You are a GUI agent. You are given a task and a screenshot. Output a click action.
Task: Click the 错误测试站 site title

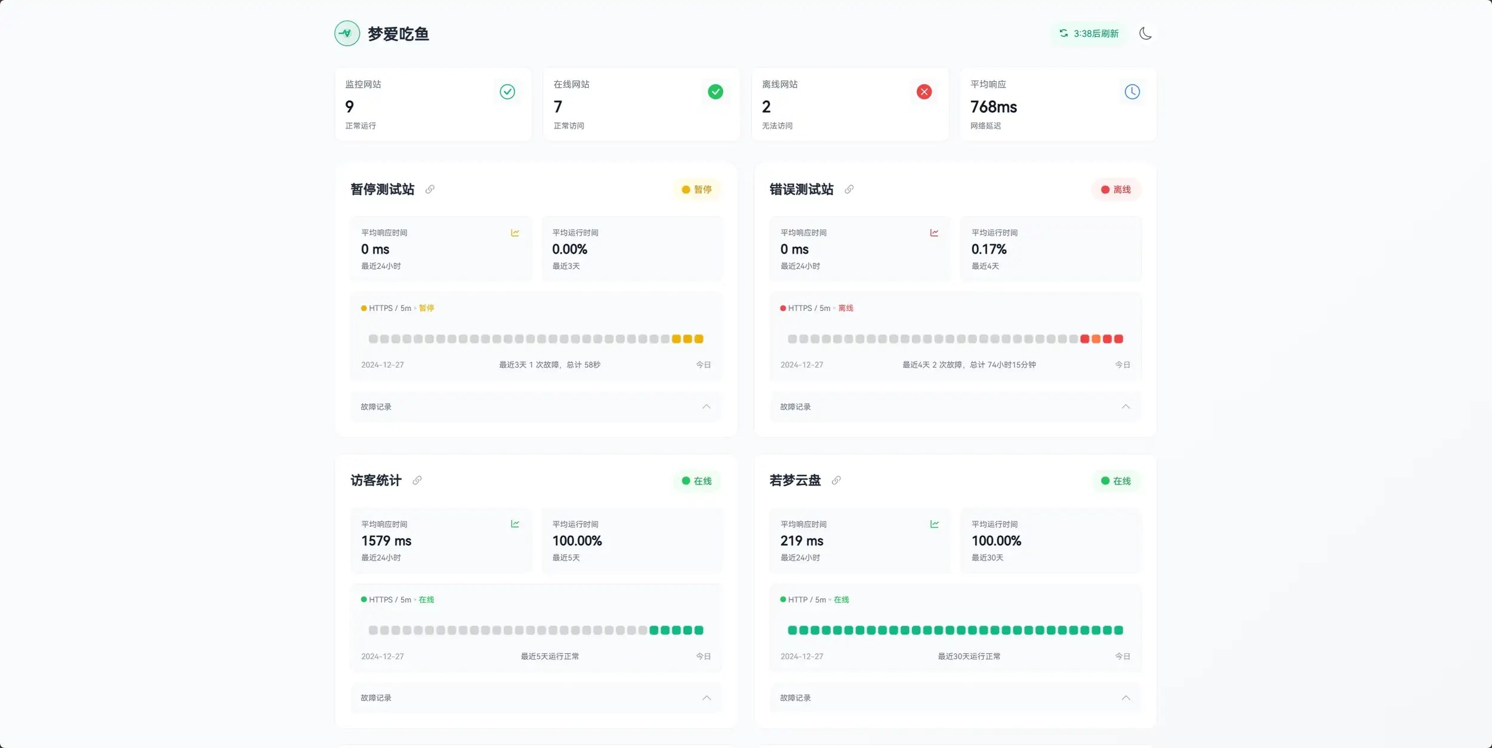(801, 189)
